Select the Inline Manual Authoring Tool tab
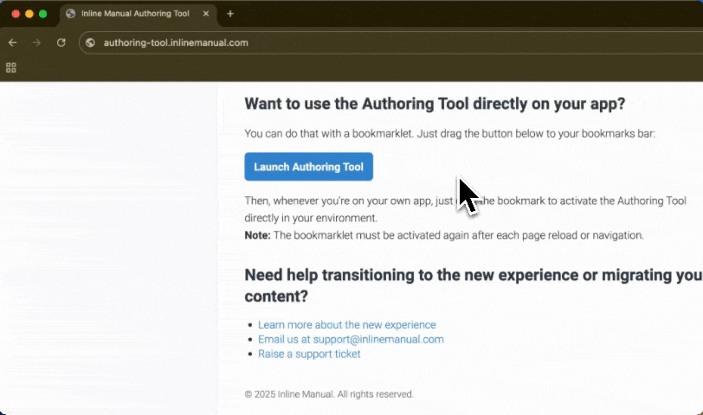The height and width of the screenshot is (415, 703). [x=139, y=14]
